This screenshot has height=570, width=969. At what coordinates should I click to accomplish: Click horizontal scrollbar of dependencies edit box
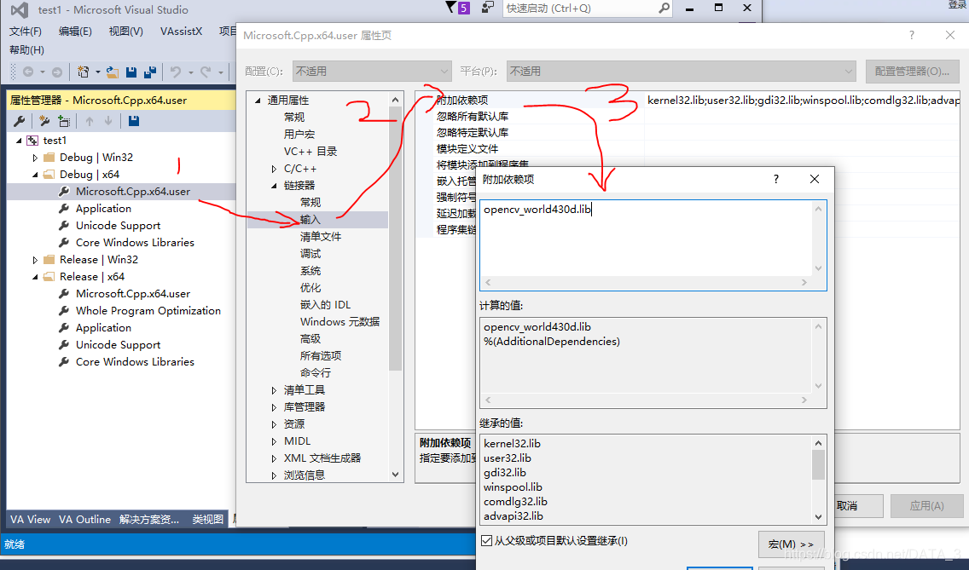pos(646,282)
